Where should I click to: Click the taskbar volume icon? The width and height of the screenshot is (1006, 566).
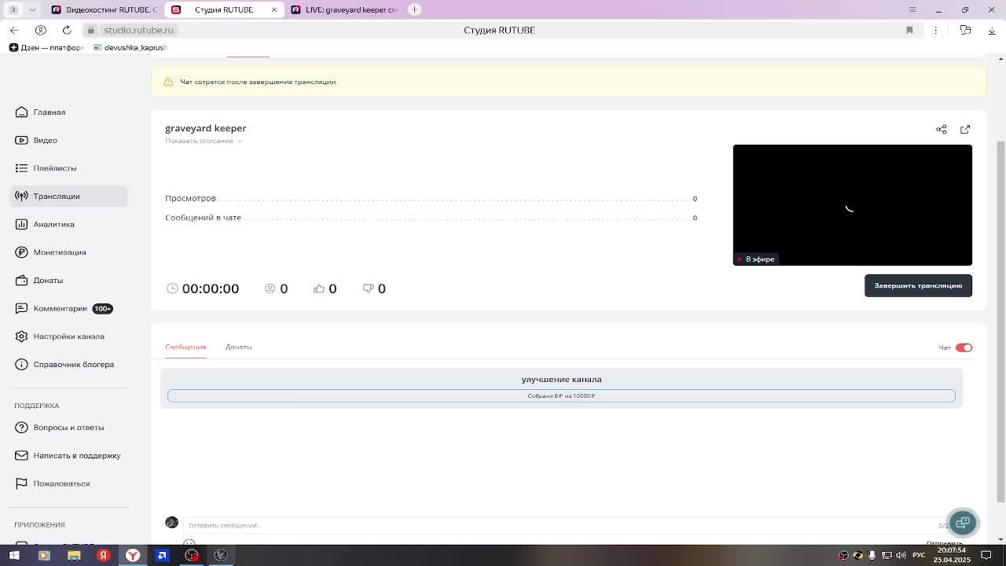901,556
